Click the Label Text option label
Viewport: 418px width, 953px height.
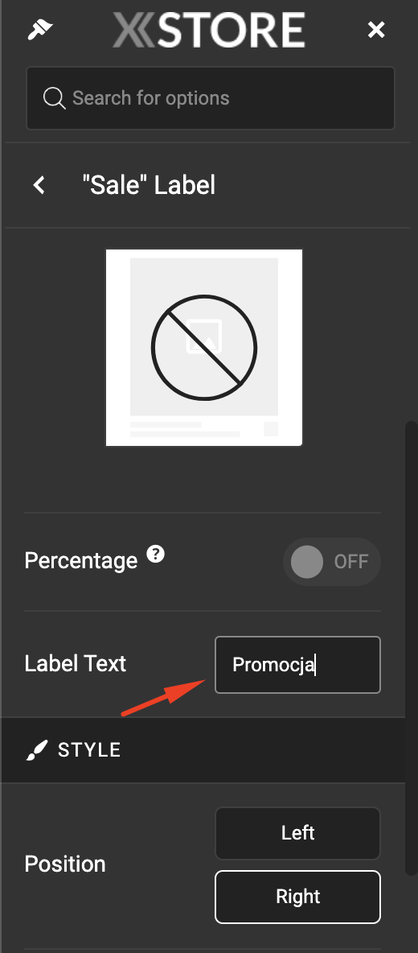pos(76,664)
